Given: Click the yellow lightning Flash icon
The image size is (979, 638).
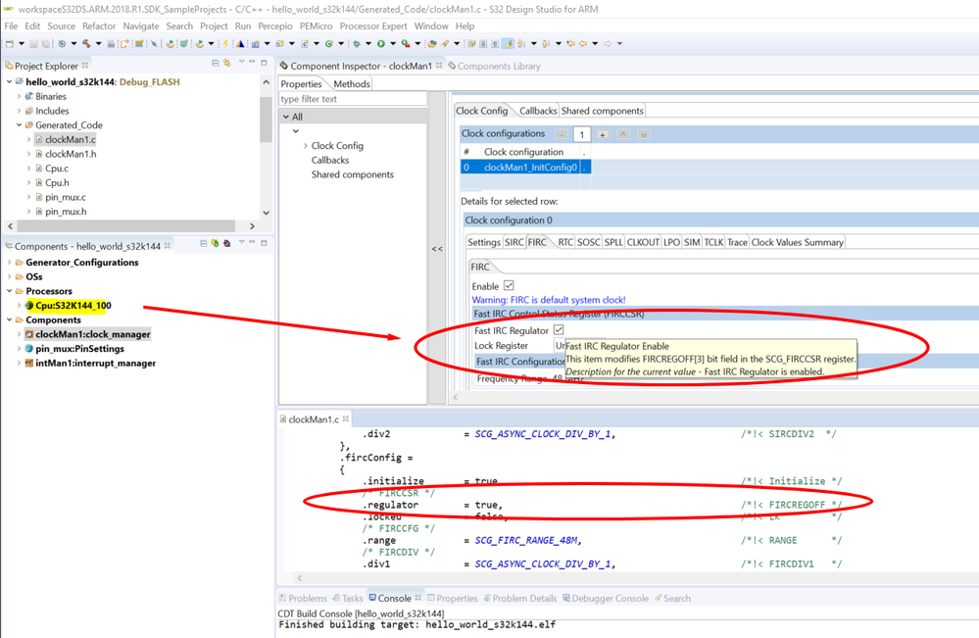Looking at the screenshot, I should click(x=226, y=44).
